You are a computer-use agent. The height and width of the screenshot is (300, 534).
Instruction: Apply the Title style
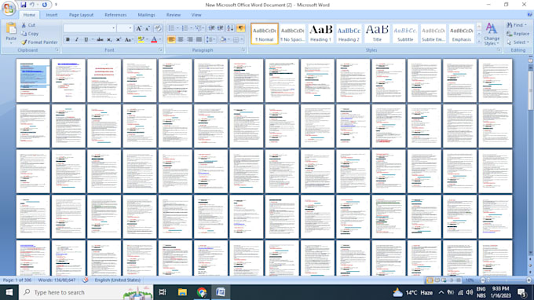click(x=377, y=34)
